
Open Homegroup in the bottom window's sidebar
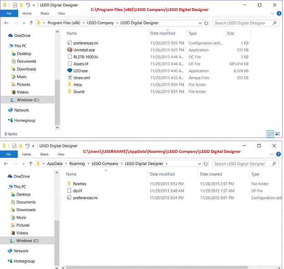[x=24, y=261]
